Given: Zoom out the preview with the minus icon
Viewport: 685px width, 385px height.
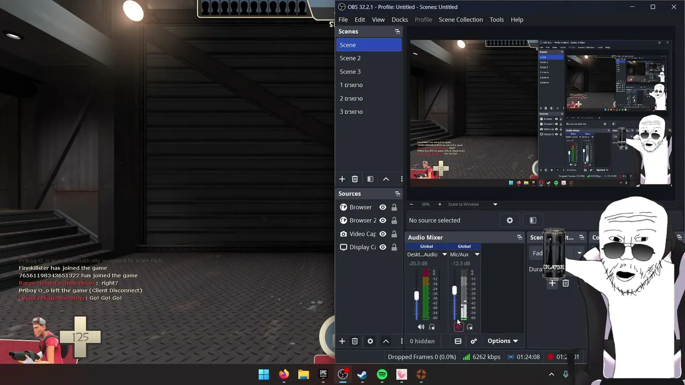Looking at the screenshot, I should [412, 204].
